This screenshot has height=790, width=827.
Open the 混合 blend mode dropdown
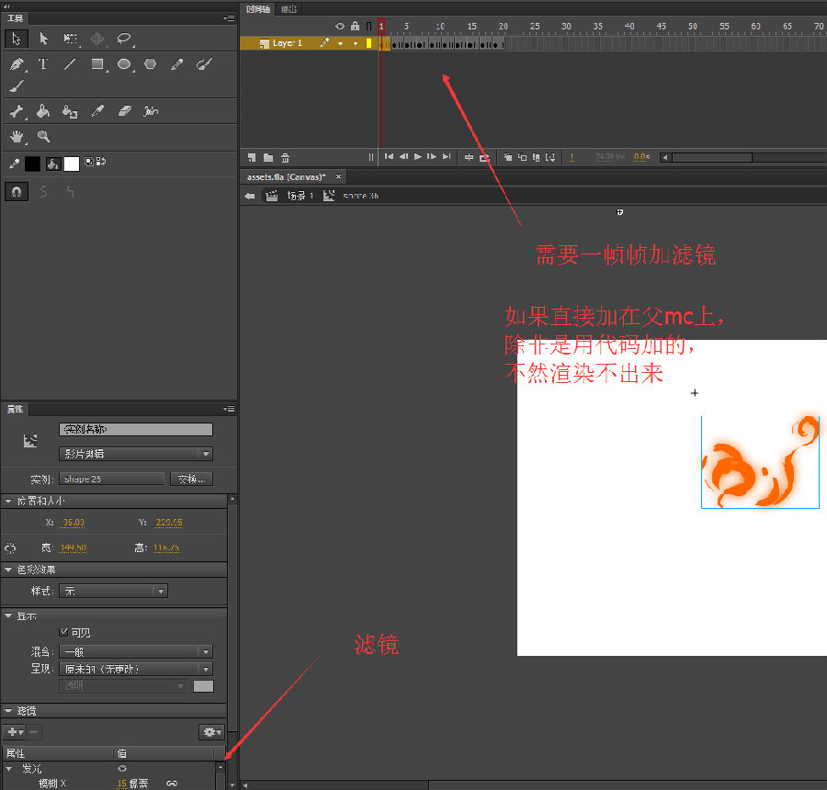(x=135, y=651)
